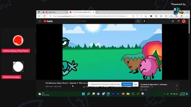191x107 pixels.
Task: Open the YouTube hamburger guide menu
Action: click(x=40, y=21)
